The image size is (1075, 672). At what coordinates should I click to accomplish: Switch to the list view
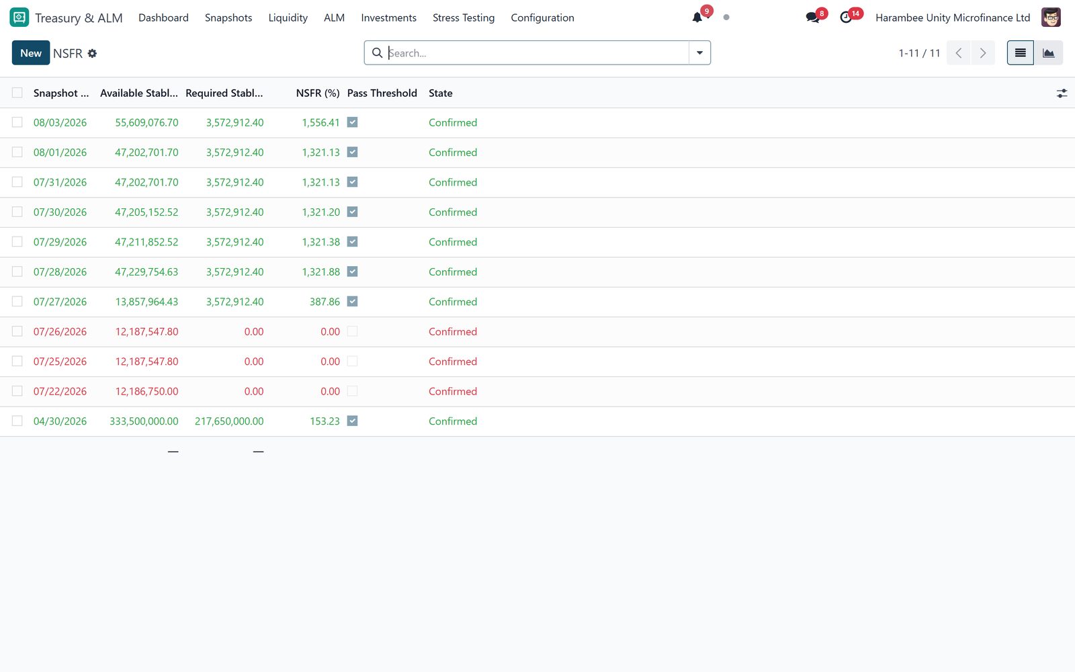[1020, 53]
